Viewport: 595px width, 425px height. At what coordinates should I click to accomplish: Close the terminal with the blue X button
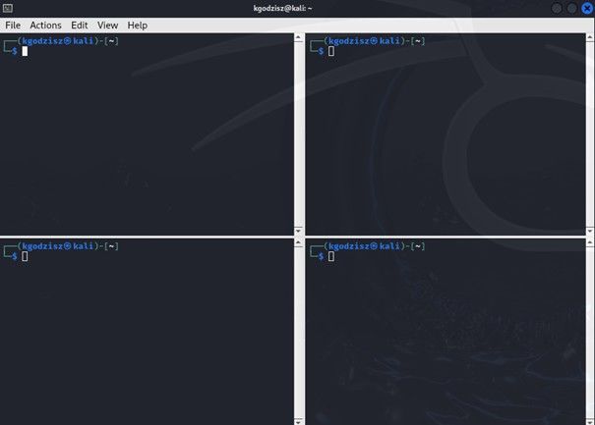(587, 8)
